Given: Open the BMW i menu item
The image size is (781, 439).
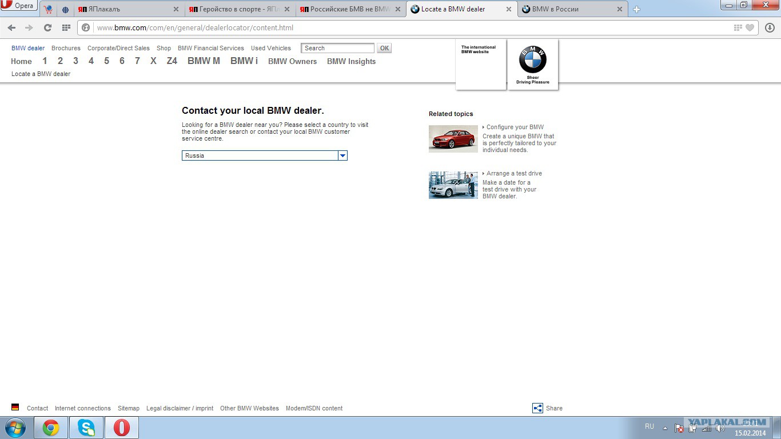Looking at the screenshot, I should (244, 61).
